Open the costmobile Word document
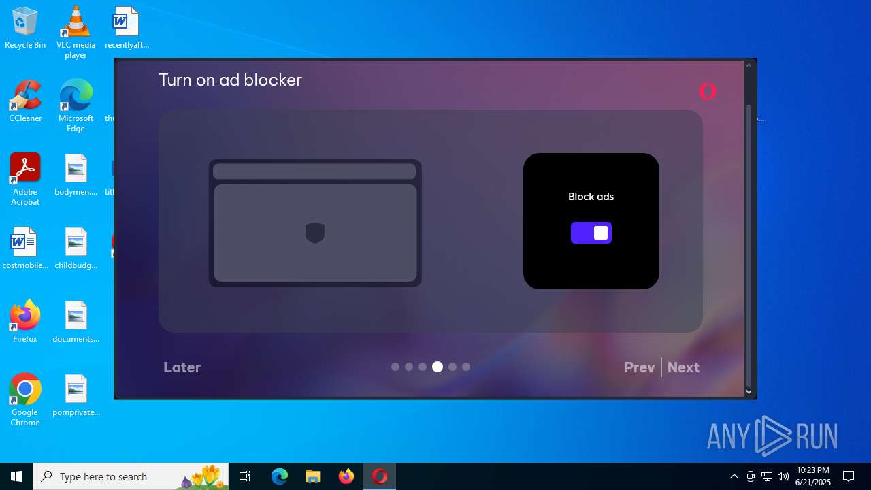The height and width of the screenshot is (490, 871). pos(25,249)
